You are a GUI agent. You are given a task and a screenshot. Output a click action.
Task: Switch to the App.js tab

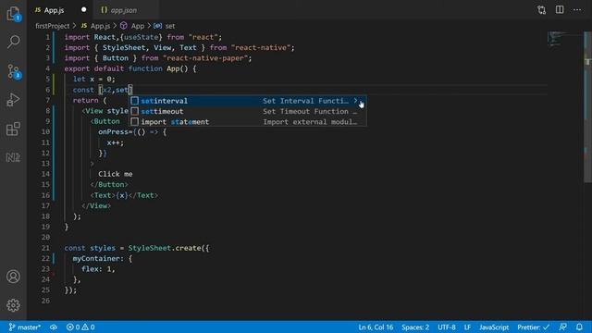(54, 10)
